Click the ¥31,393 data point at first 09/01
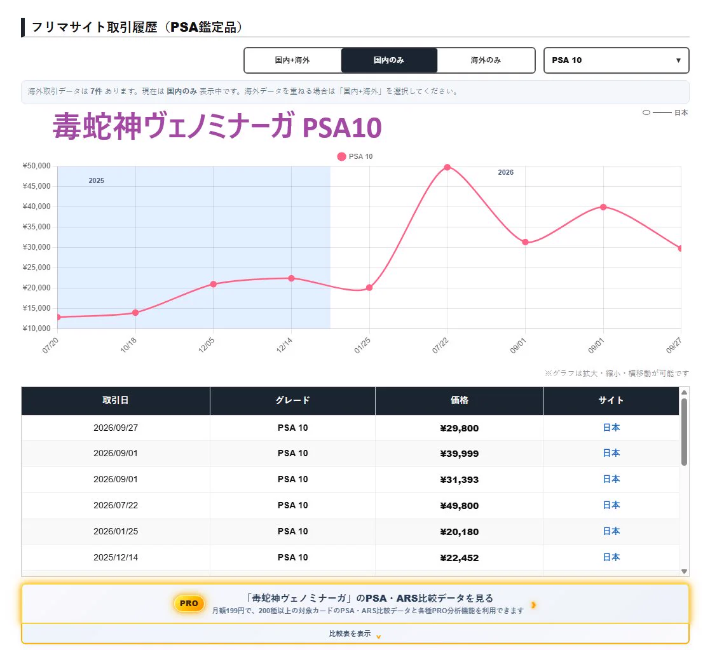The image size is (710, 650). pyautogui.click(x=525, y=242)
